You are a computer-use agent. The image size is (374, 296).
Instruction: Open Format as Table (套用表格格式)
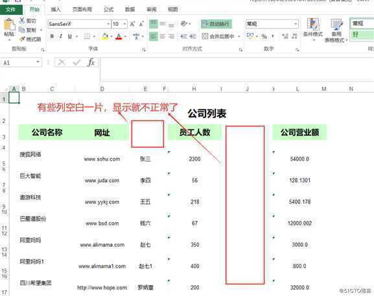pos(336,30)
